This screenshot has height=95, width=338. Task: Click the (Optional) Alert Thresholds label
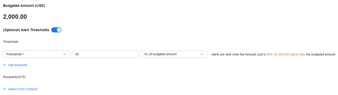click(x=26, y=30)
